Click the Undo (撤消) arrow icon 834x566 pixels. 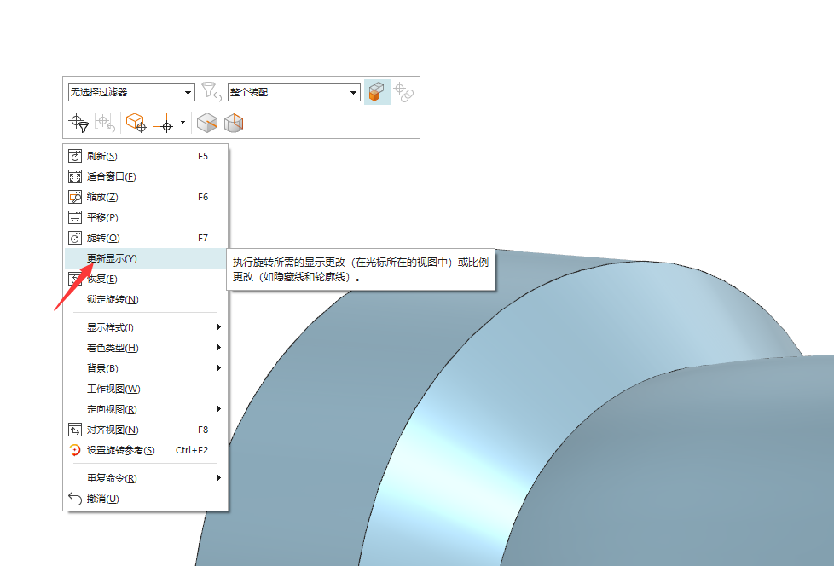pos(74,499)
